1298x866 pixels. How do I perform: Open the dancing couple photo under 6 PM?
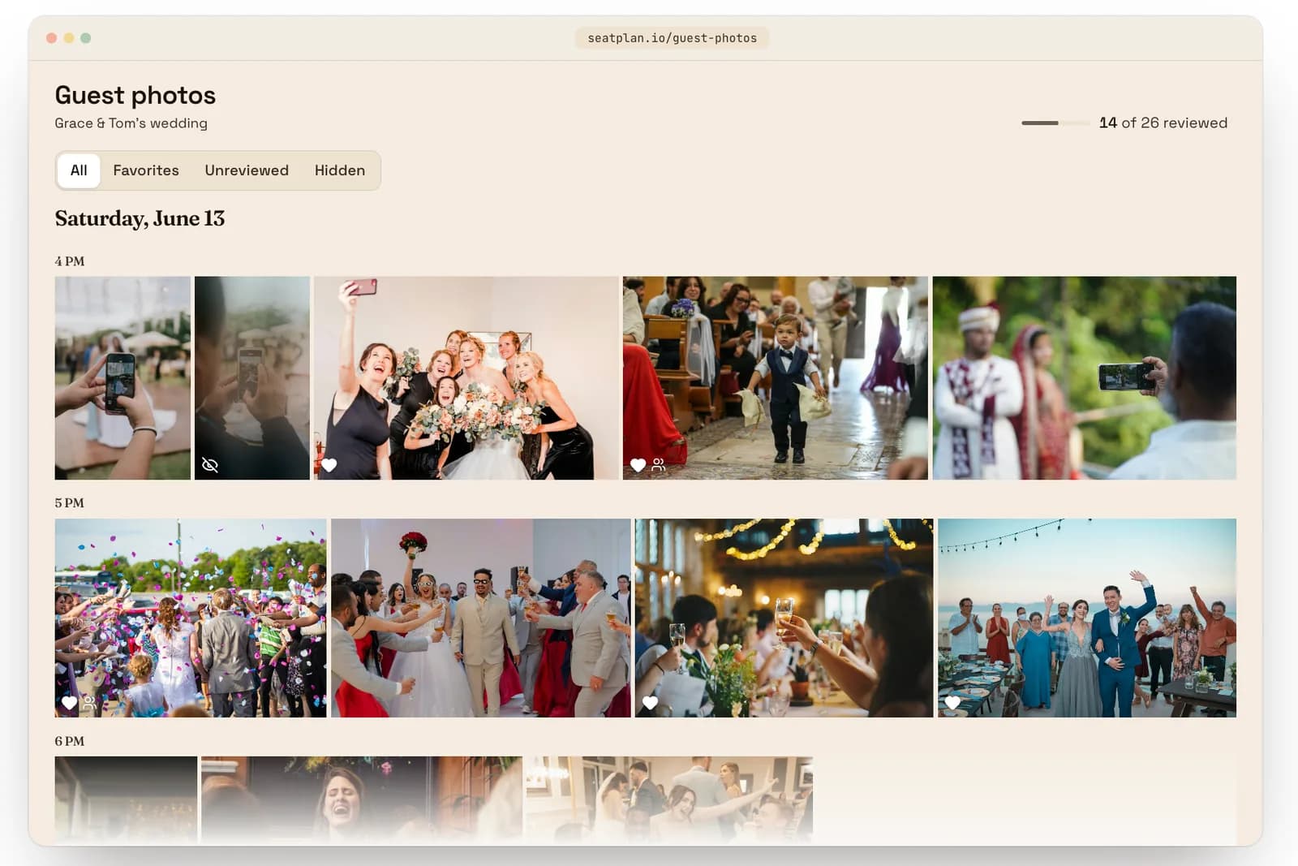click(669, 799)
